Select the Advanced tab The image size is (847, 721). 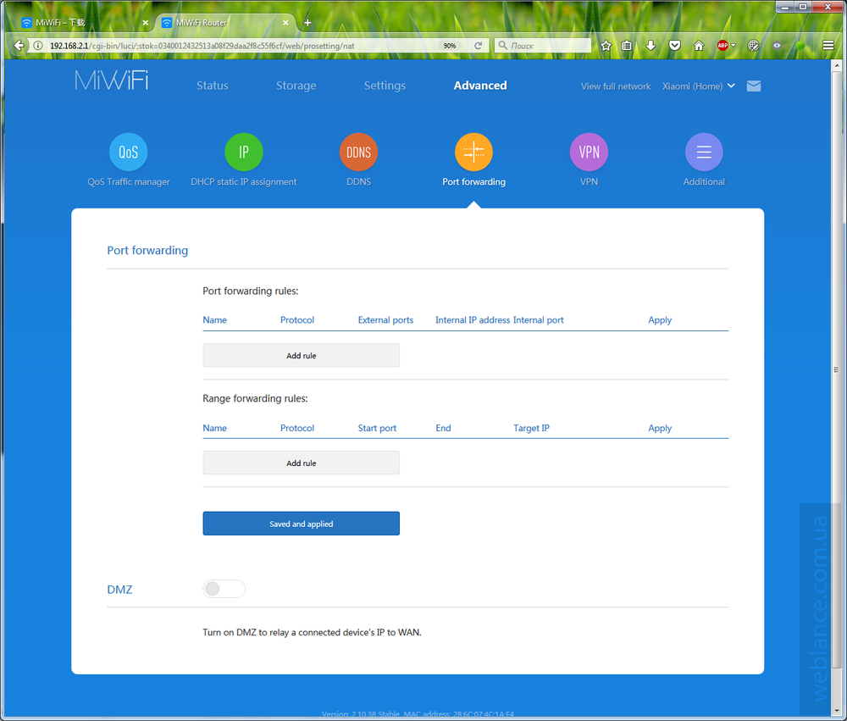pos(480,86)
